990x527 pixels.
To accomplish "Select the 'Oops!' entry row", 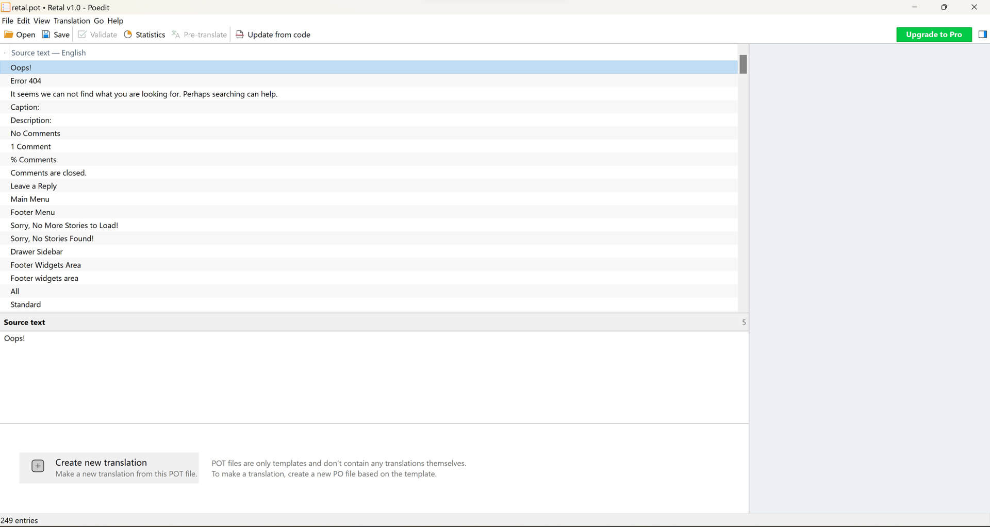I will coord(369,67).
